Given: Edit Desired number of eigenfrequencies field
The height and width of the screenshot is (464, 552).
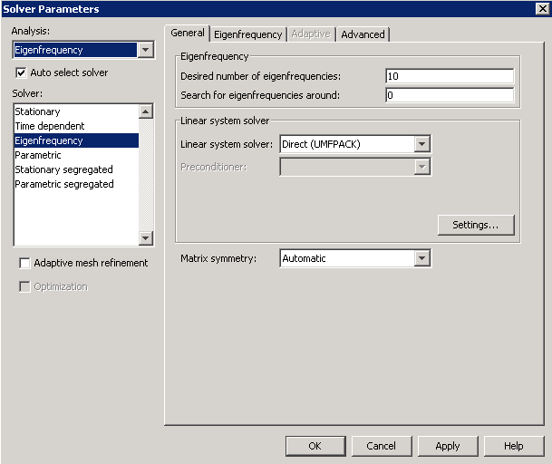Looking at the screenshot, I should pos(450,76).
